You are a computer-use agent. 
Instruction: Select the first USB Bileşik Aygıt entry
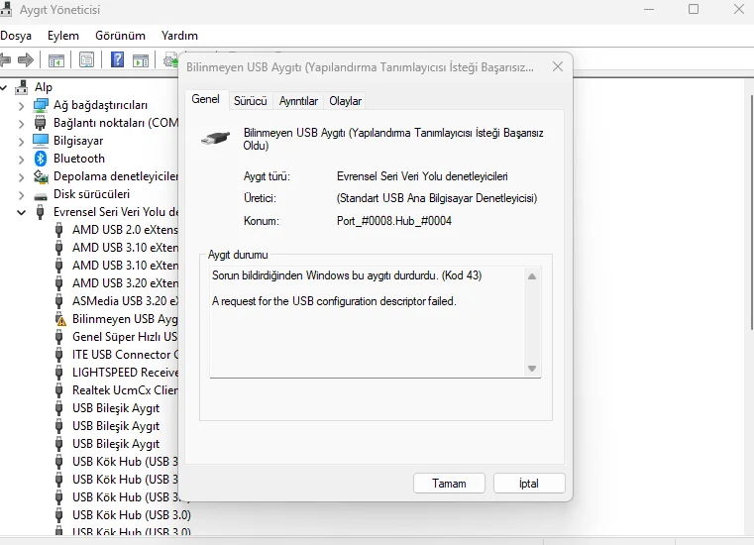tap(116, 408)
